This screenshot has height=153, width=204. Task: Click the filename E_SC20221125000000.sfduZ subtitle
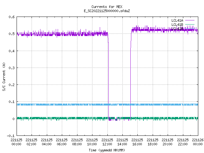pos(107,11)
